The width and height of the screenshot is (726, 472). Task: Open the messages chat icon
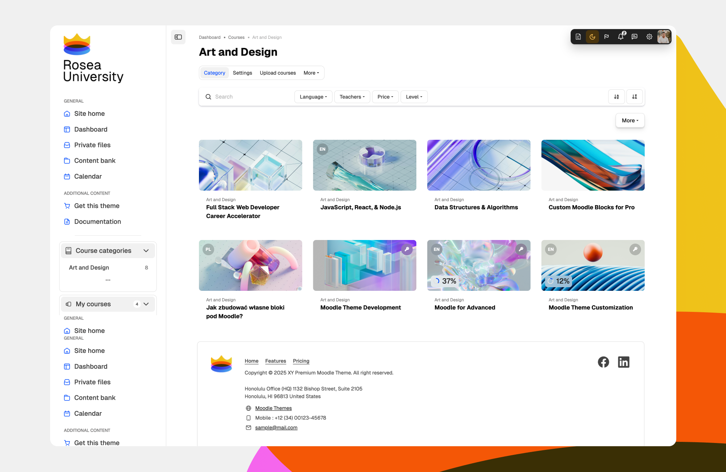(x=635, y=36)
